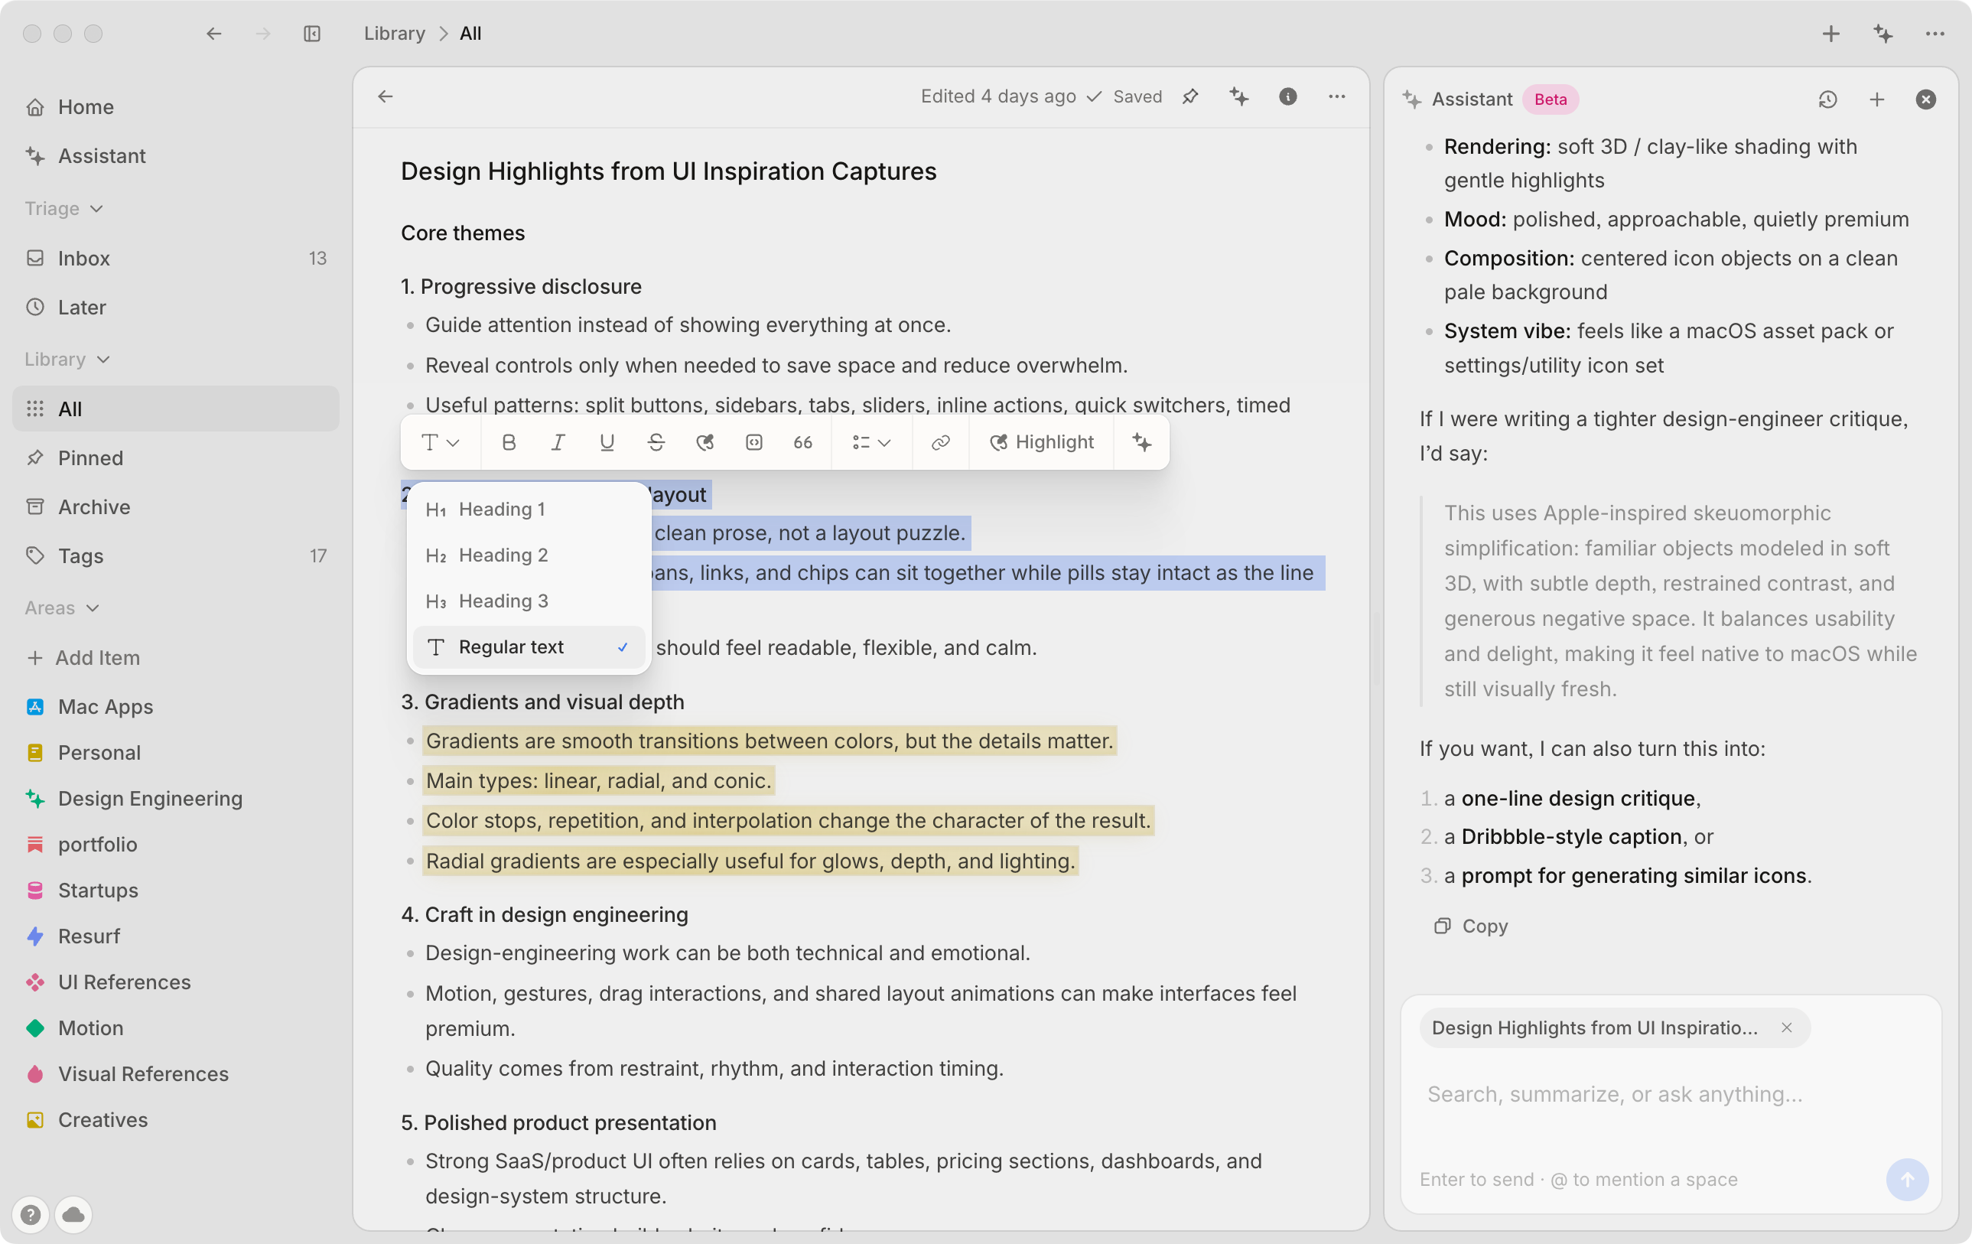Open the Later list
Viewport: 1972px width, 1244px height.
pyautogui.click(x=176, y=307)
